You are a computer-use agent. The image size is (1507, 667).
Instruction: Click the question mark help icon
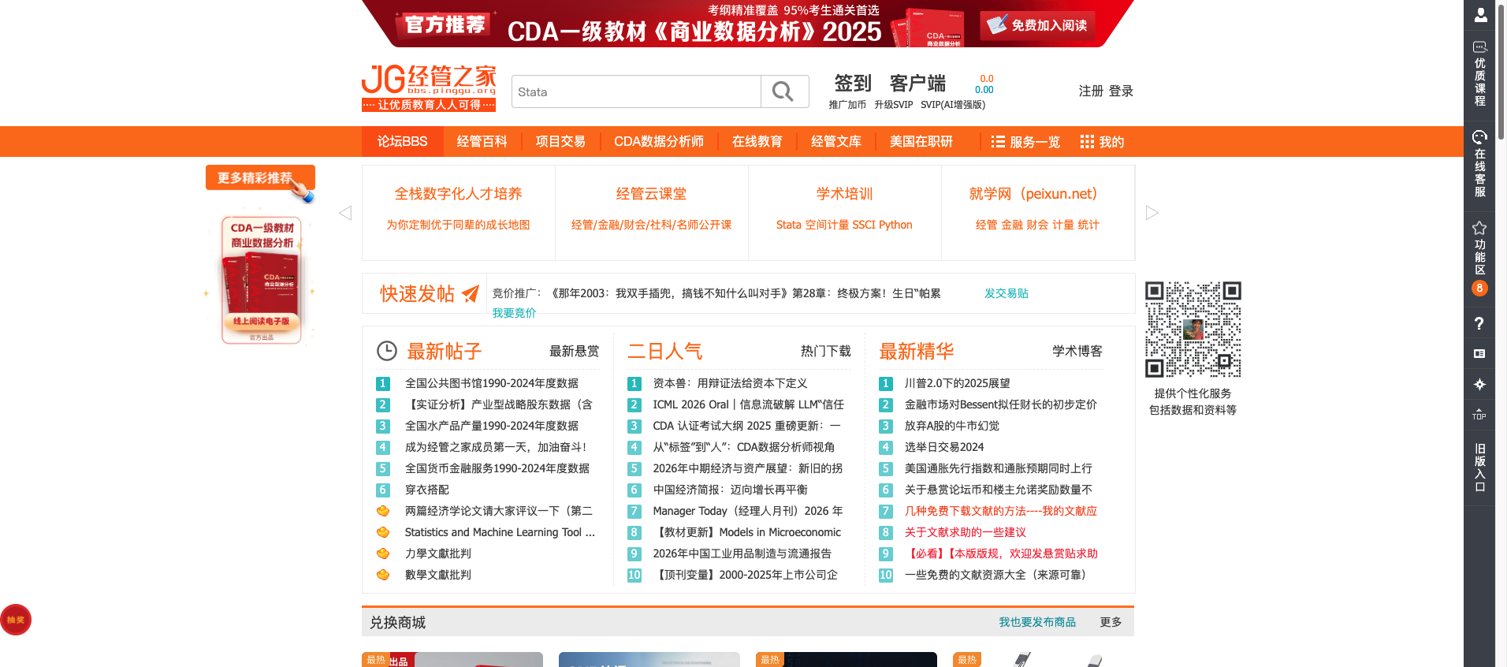pos(1479,323)
